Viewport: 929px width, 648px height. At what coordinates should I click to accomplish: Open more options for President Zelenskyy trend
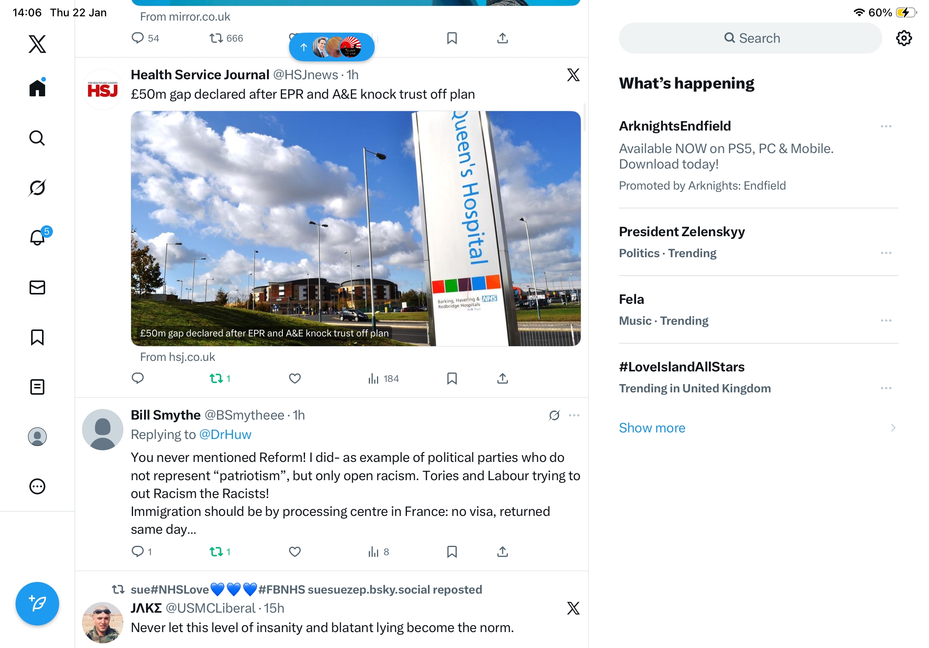click(x=886, y=253)
